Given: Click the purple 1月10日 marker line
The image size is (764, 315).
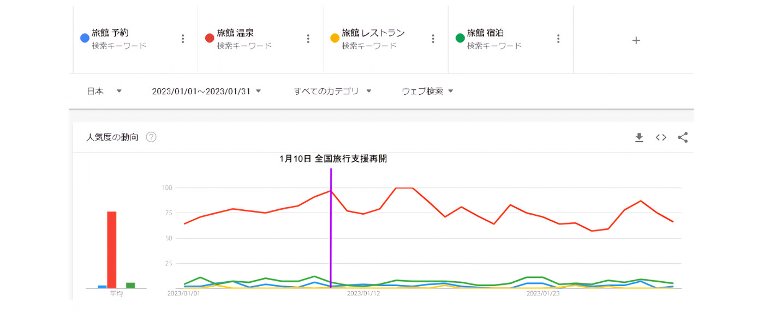Looking at the screenshot, I should (331, 229).
